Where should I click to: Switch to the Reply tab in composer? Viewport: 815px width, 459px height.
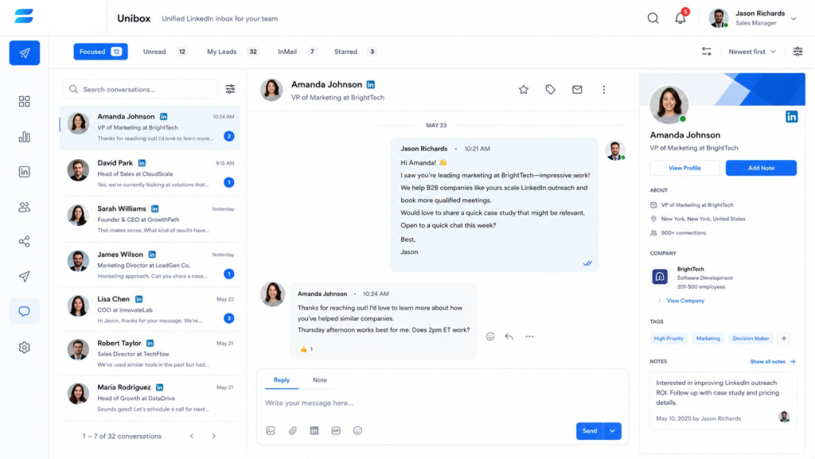tap(282, 380)
